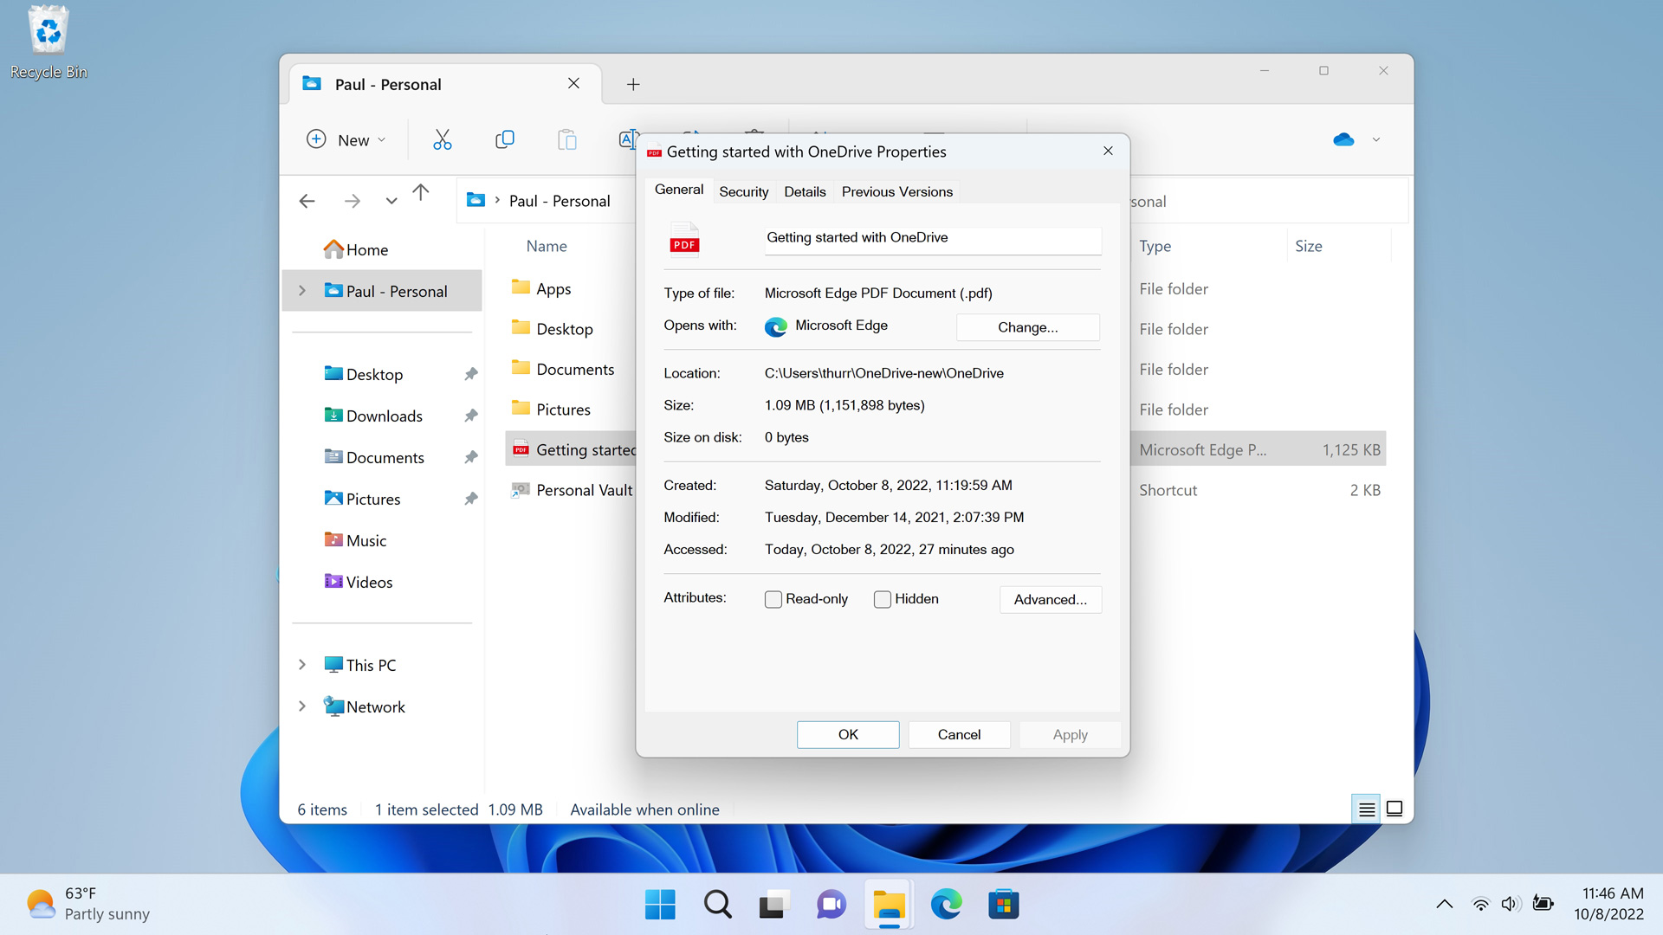Enable the Read-only attribute checkbox

(773, 599)
